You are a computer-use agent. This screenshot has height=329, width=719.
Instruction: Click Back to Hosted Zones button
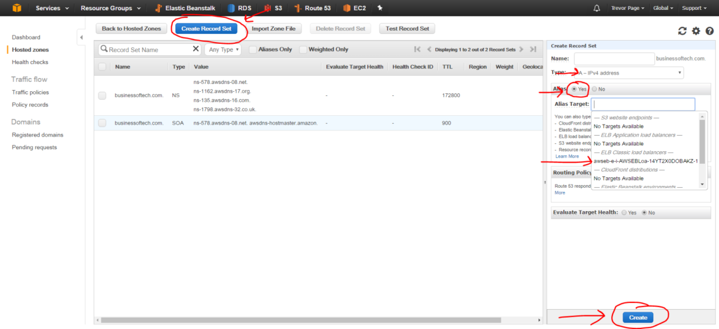tap(131, 29)
